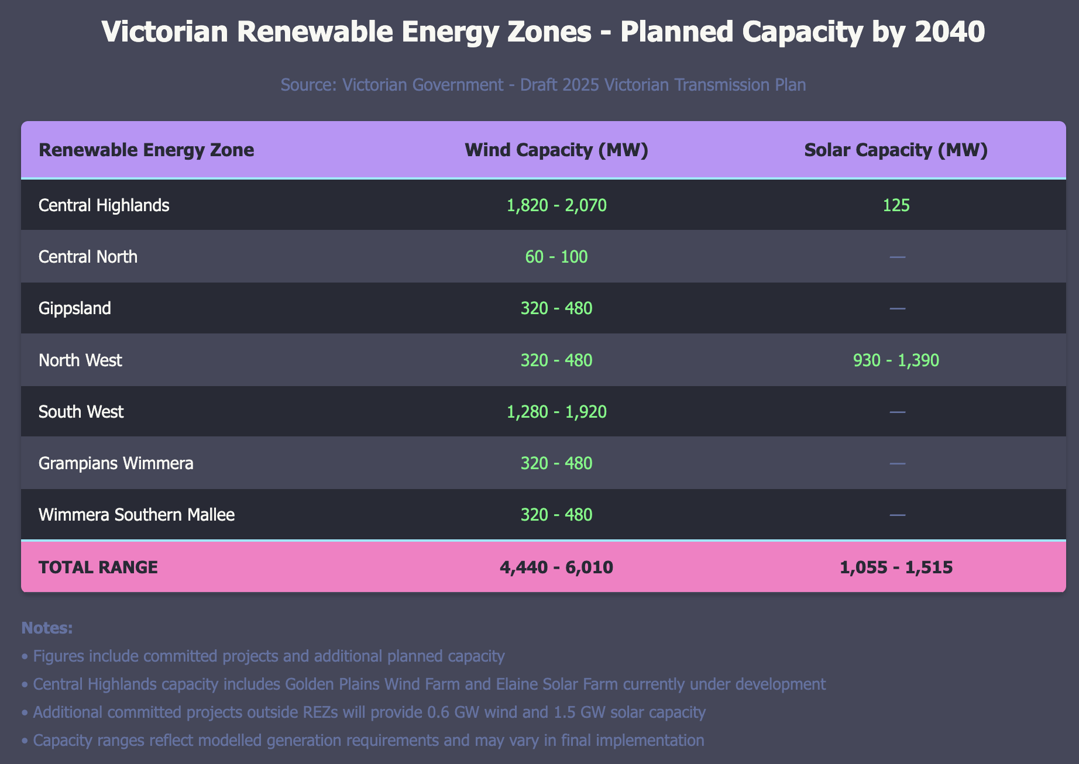1079x764 pixels.
Task: Click the Wind Capacity (MW) column header
Action: coord(556,150)
